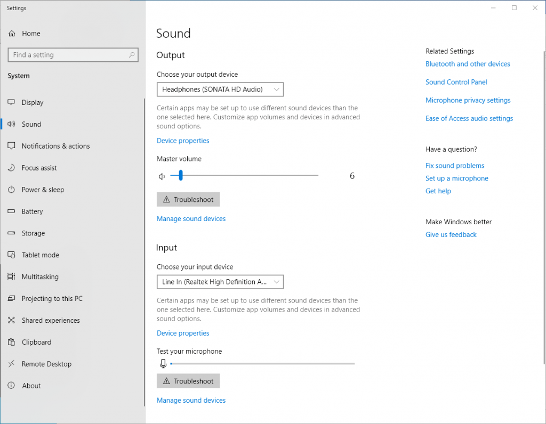Click the Power & sleep icon
546x424 pixels.
tap(11, 190)
